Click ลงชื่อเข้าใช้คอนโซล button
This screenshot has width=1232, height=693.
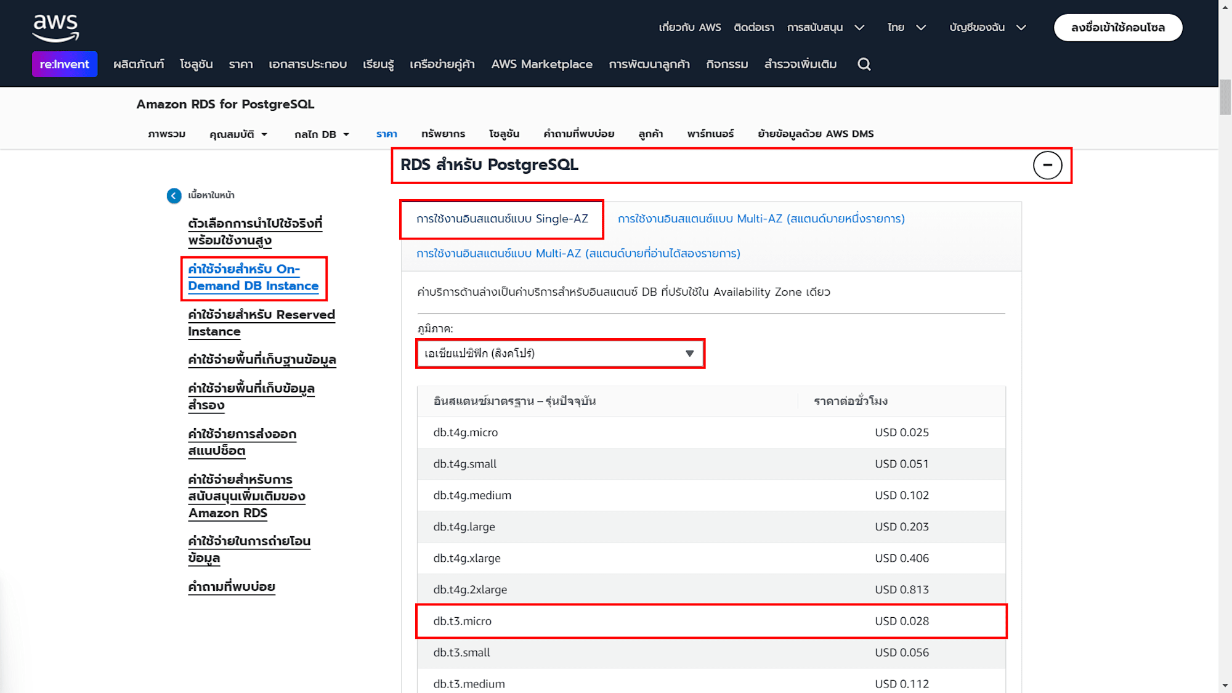click(1118, 28)
